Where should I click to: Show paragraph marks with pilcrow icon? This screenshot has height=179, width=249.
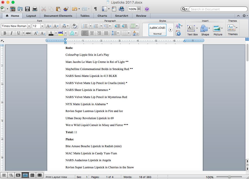(x=96, y=9)
